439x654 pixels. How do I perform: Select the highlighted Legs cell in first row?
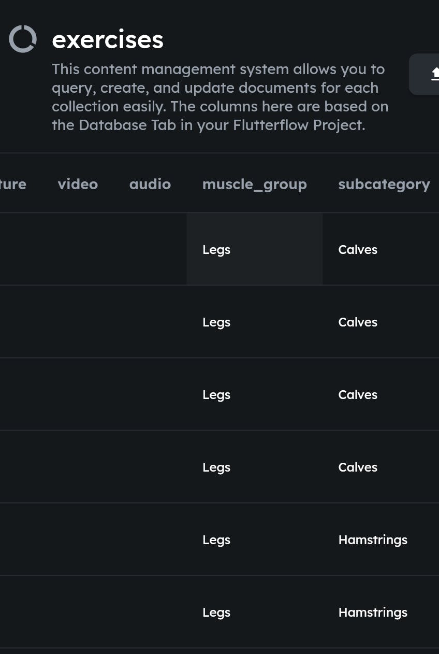[216, 249]
